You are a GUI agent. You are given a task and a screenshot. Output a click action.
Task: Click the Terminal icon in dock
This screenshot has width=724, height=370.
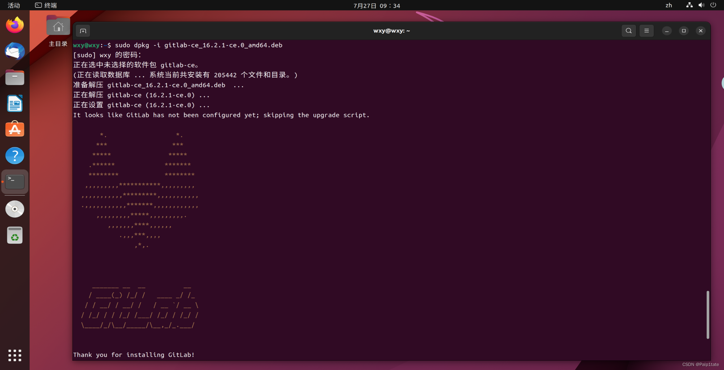tap(15, 182)
